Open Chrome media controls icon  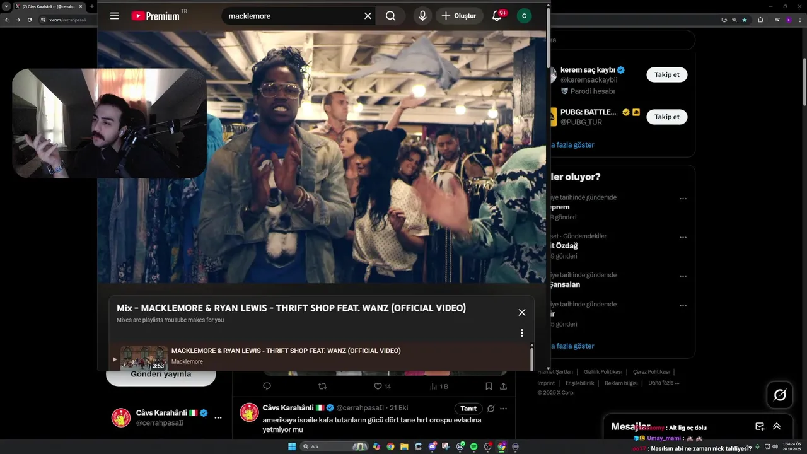[x=777, y=20]
